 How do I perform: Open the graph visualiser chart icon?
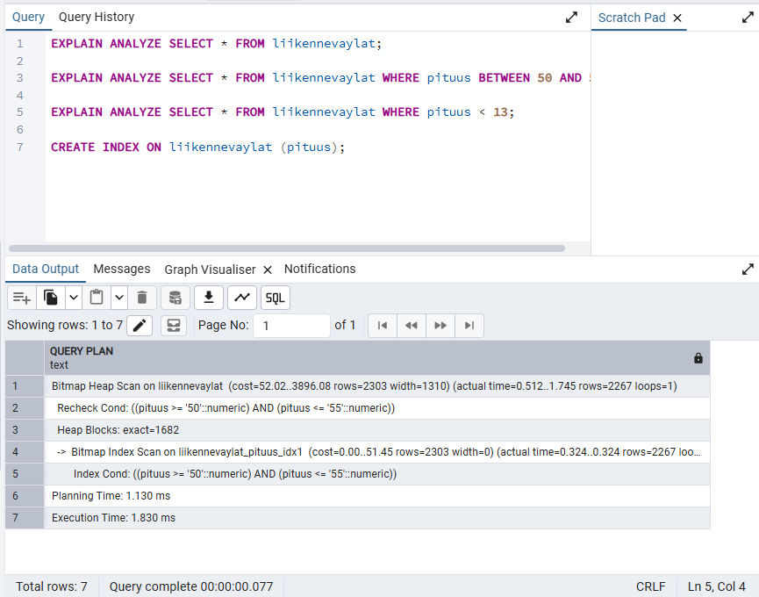click(x=241, y=298)
